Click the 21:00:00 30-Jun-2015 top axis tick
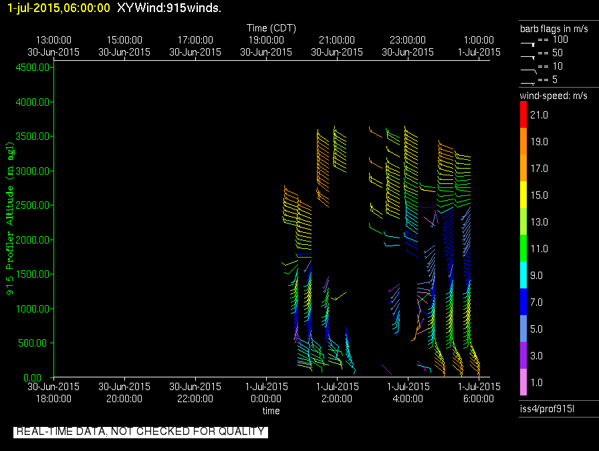 pyautogui.click(x=337, y=46)
